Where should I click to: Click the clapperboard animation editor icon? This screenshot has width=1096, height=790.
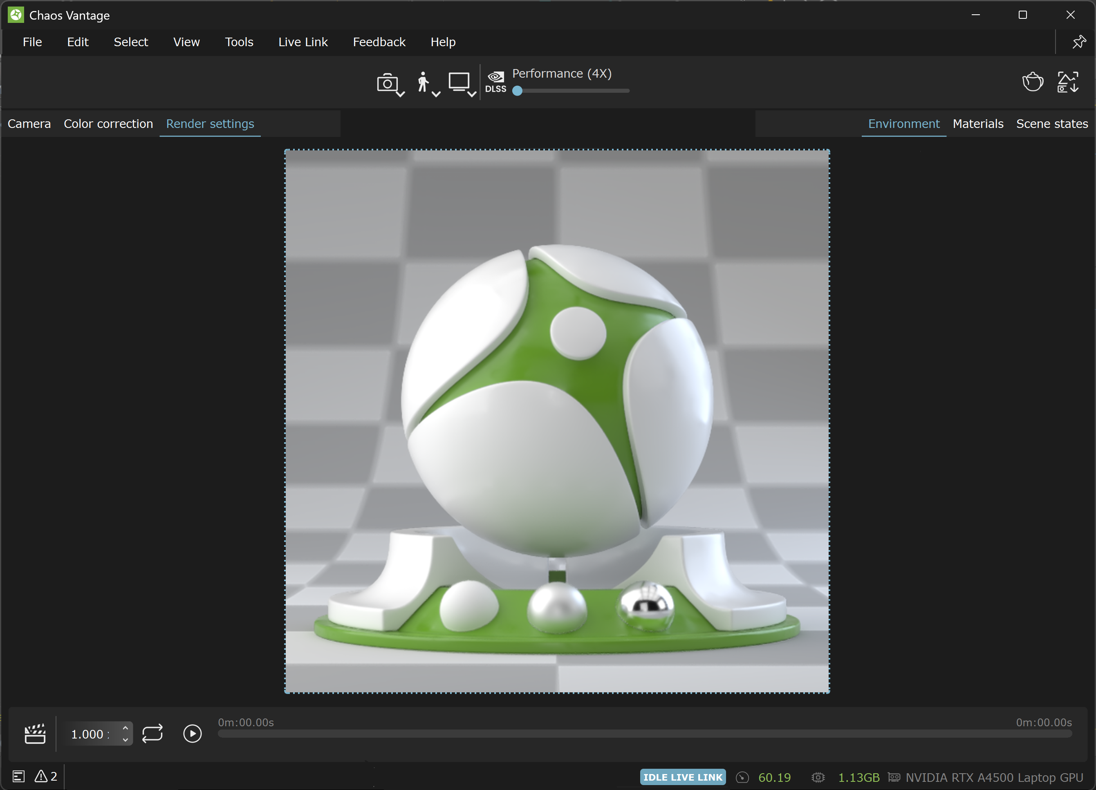tap(35, 734)
